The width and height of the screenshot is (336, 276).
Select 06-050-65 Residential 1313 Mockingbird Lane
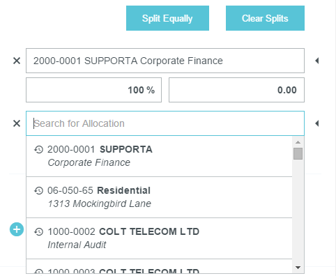(159, 197)
